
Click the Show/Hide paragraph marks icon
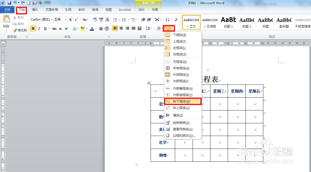click(x=176, y=20)
